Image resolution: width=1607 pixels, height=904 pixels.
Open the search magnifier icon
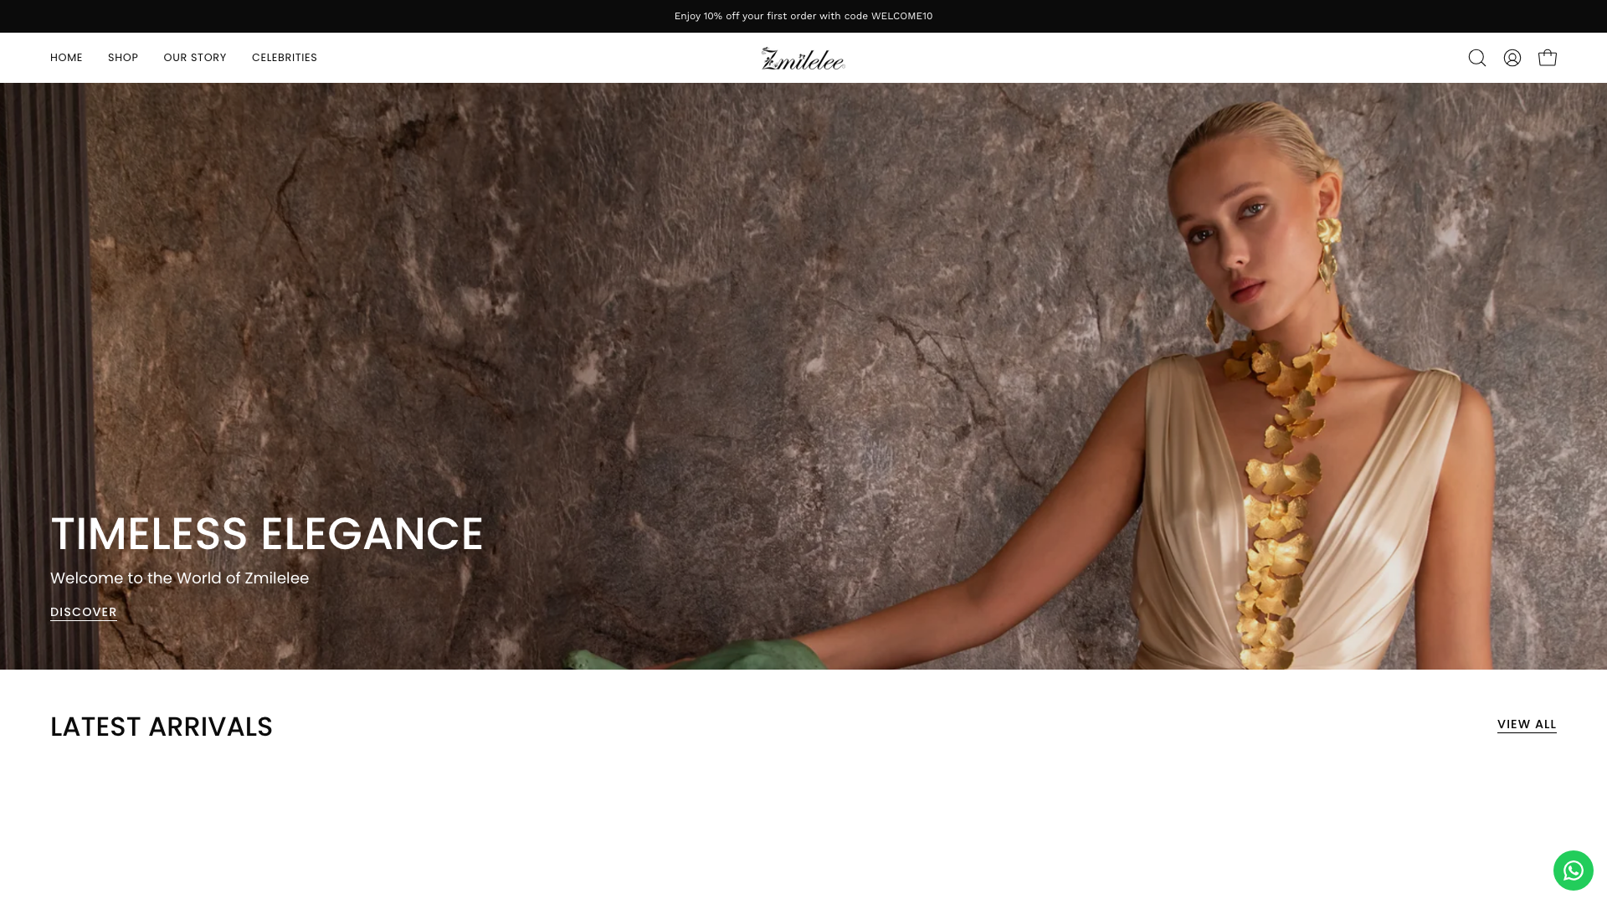tap(1477, 58)
